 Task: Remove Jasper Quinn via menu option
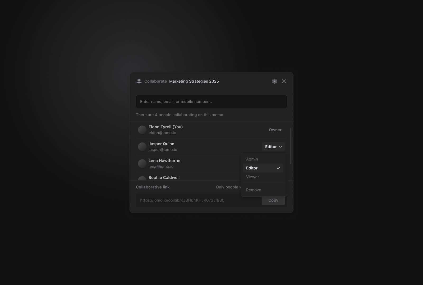(x=263, y=190)
